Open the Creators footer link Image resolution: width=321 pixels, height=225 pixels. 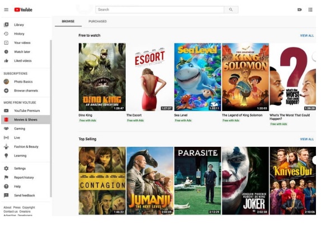(25, 212)
